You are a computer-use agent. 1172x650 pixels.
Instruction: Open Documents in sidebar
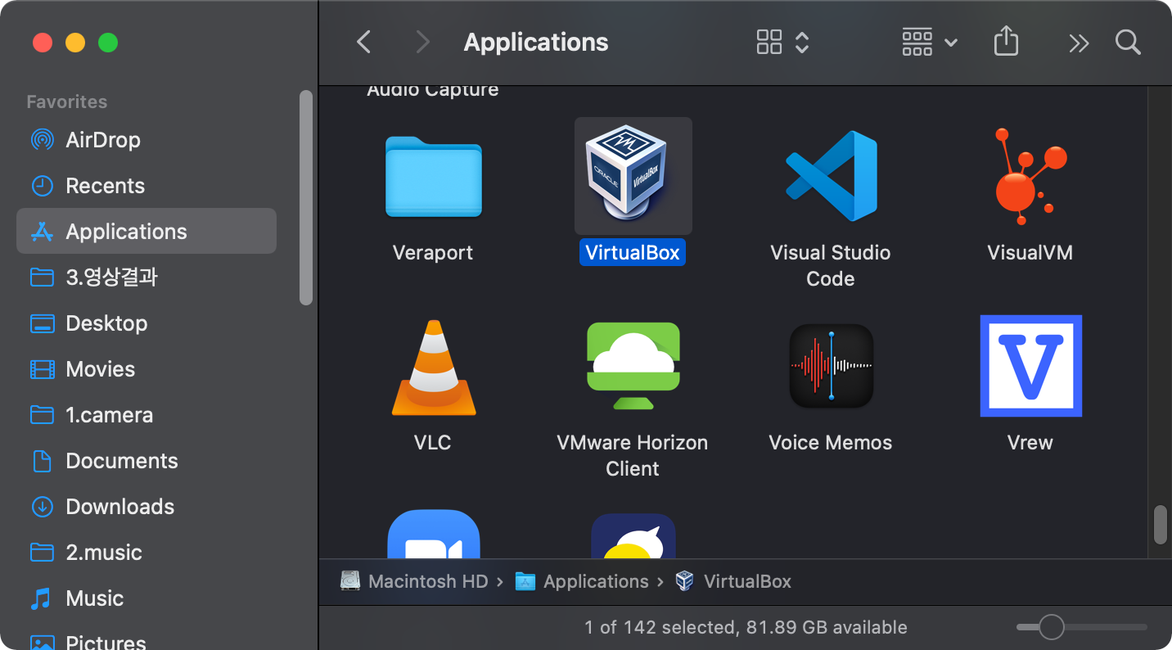click(146, 461)
